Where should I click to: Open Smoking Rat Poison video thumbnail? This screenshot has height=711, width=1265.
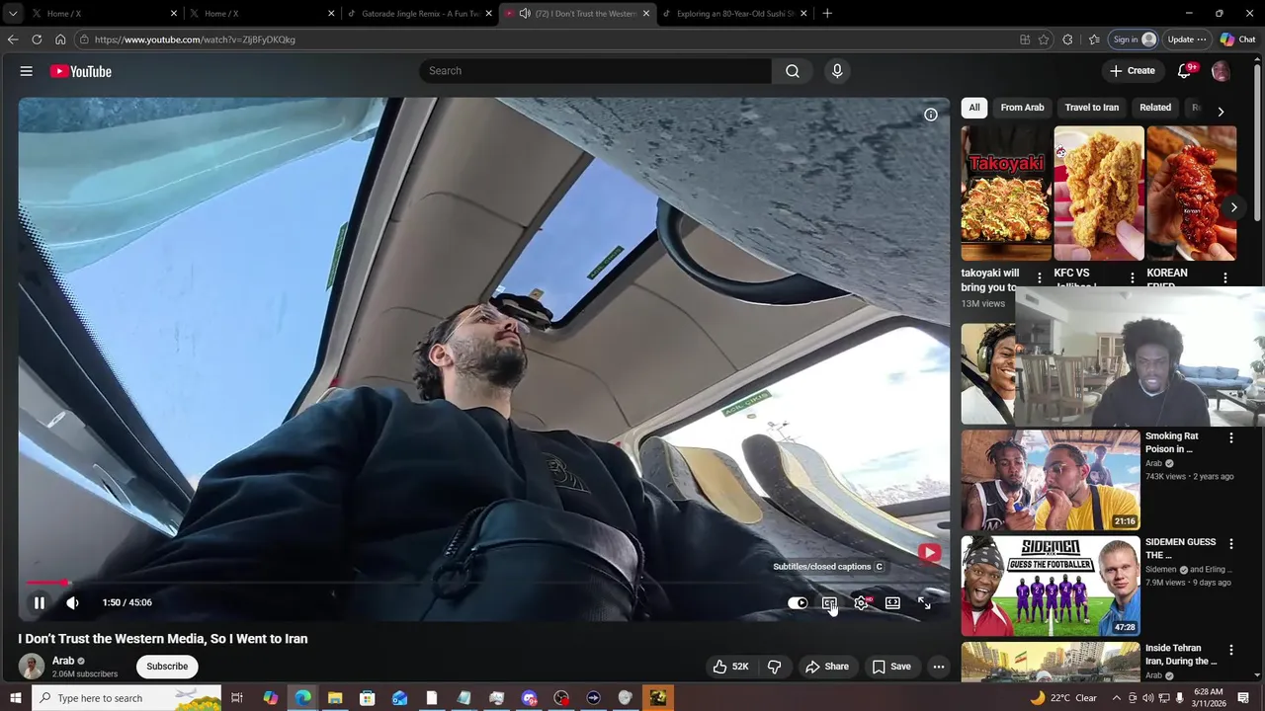(1051, 480)
